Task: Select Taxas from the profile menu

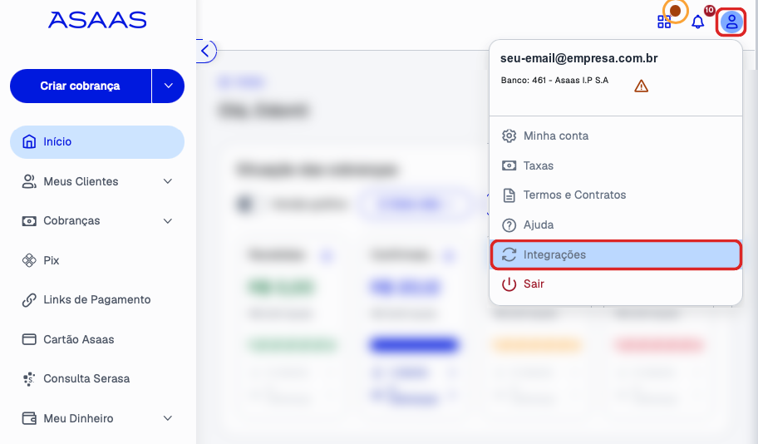Action: point(615,166)
